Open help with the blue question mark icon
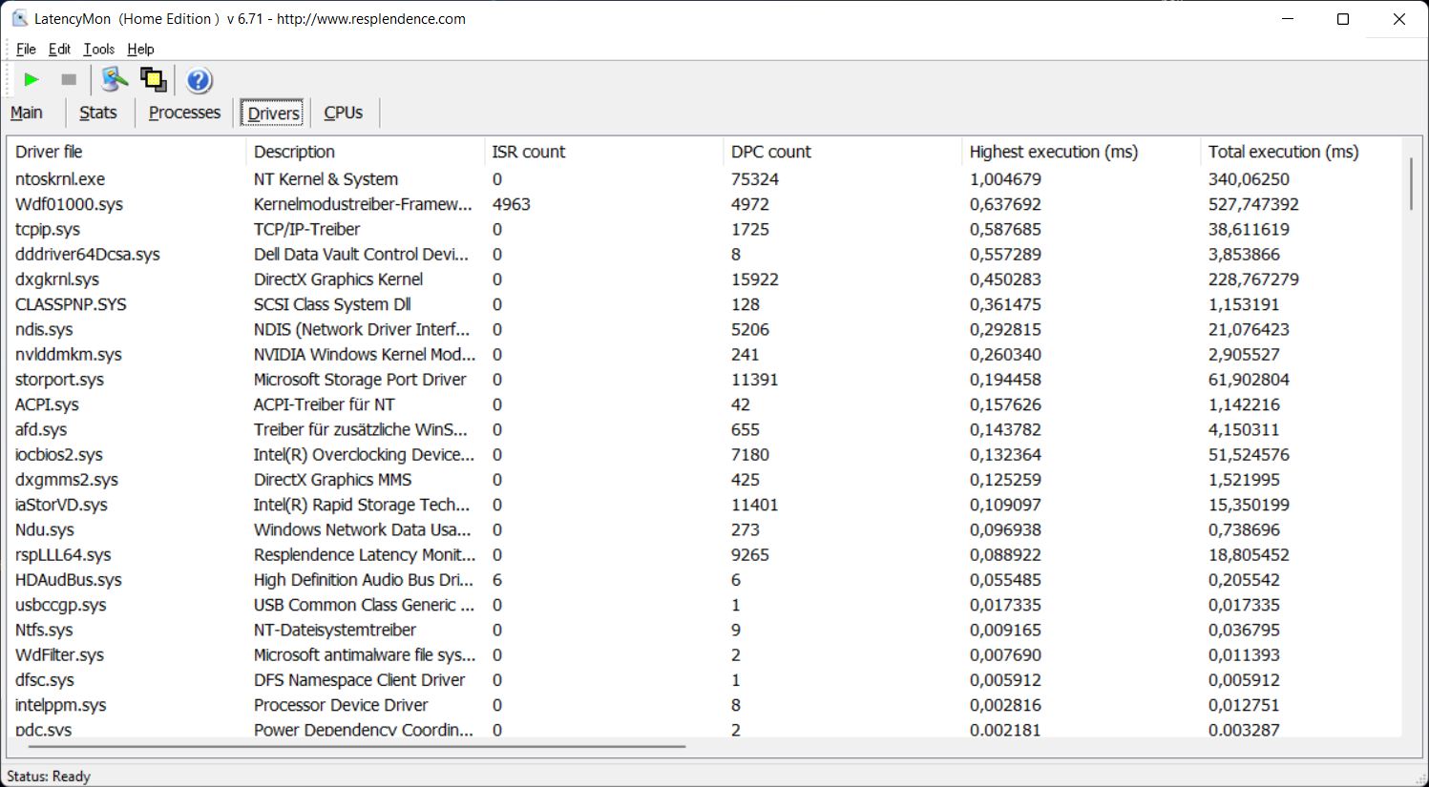The image size is (1429, 787). coord(199,80)
